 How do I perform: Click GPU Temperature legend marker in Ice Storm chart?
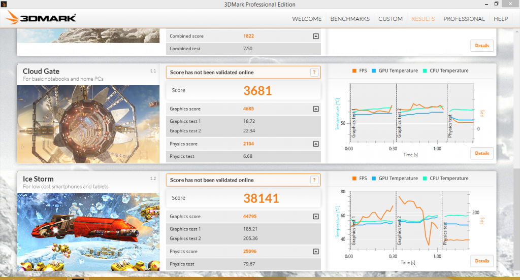[x=374, y=179]
